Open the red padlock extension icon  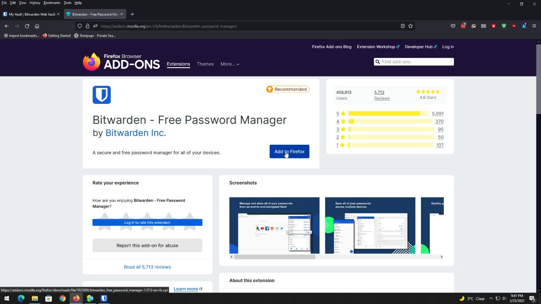pos(494,26)
